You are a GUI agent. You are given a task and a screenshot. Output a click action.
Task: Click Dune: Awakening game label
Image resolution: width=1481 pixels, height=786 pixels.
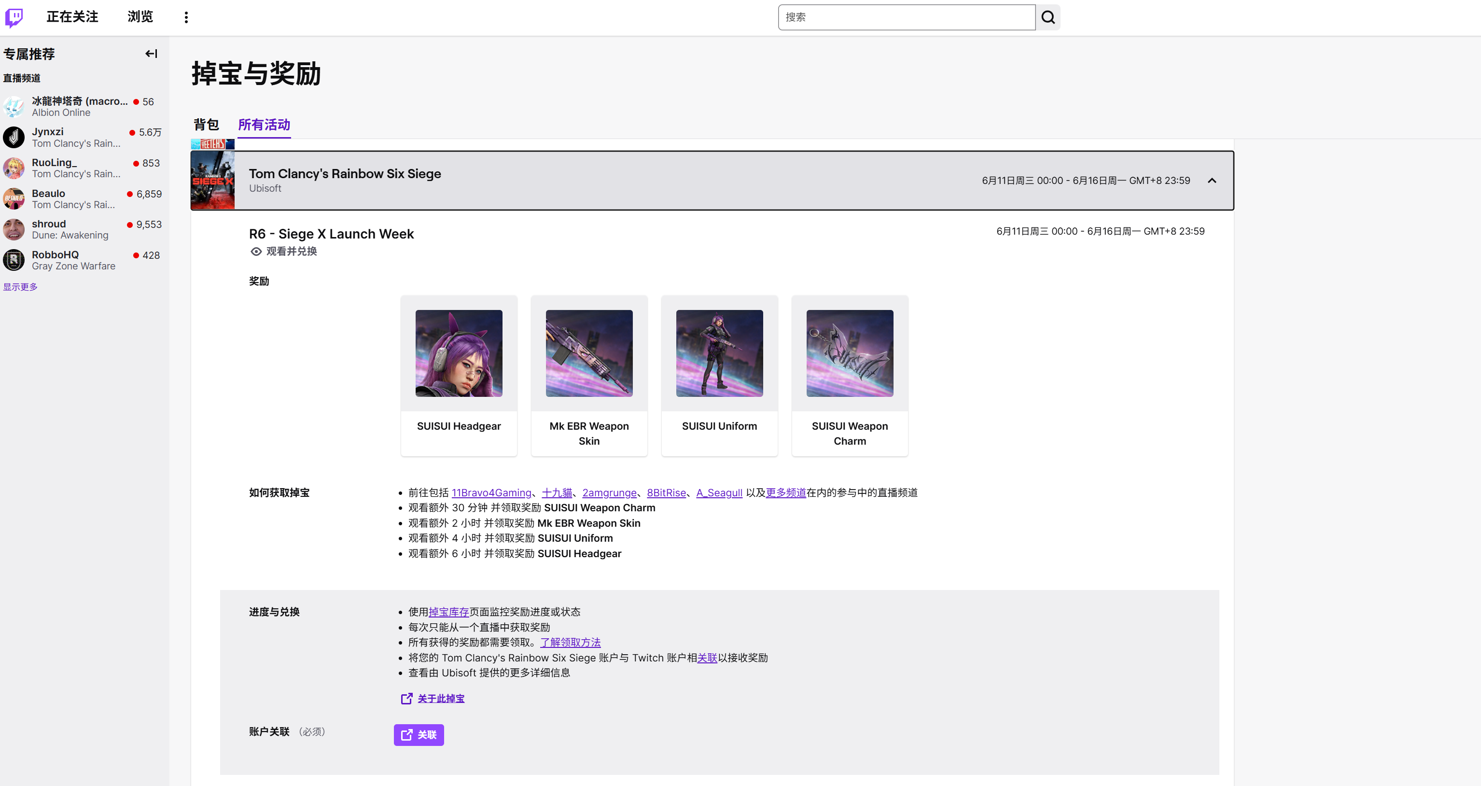pos(70,235)
